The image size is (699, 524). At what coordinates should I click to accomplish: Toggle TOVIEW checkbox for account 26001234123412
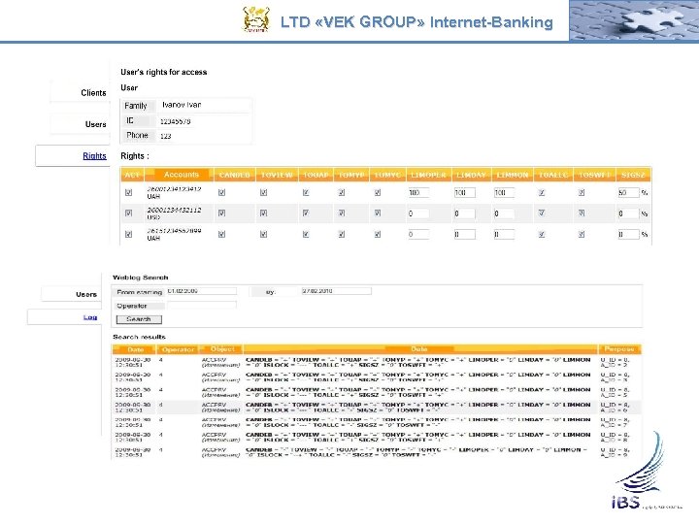click(x=263, y=192)
